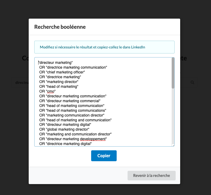The height and width of the screenshot is (195, 211).
Task: Click the "head of marketing" line
Action: [59, 86]
